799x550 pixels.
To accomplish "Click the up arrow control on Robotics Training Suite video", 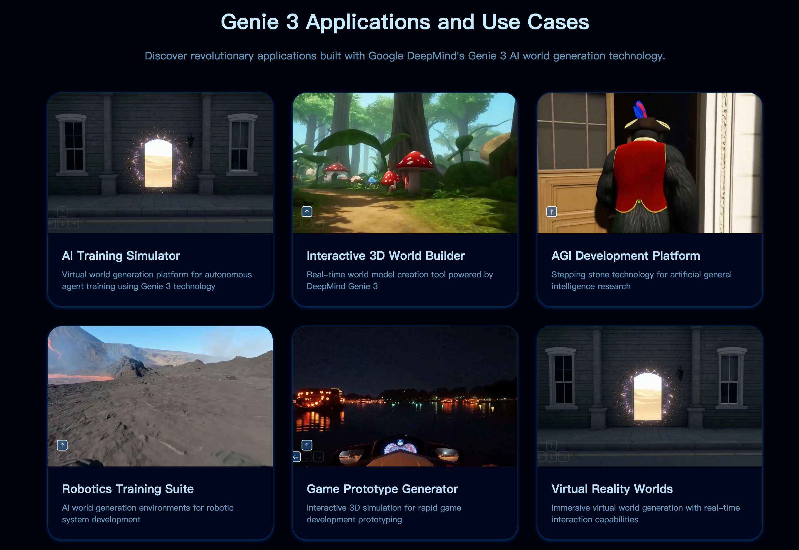I will [62, 445].
